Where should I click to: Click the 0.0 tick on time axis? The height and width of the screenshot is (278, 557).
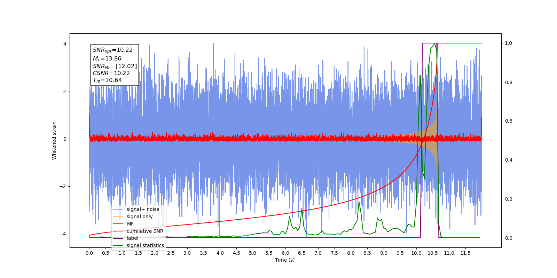tap(89, 253)
